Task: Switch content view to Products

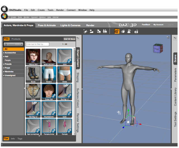Action: pyautogui.click(x=16, y=39)
